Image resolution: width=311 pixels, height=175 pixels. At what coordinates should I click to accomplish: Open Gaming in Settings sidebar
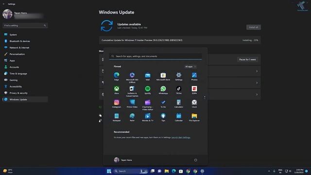point(25,80)
